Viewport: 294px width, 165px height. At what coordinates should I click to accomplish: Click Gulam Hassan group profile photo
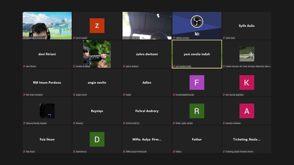[247, 54]
